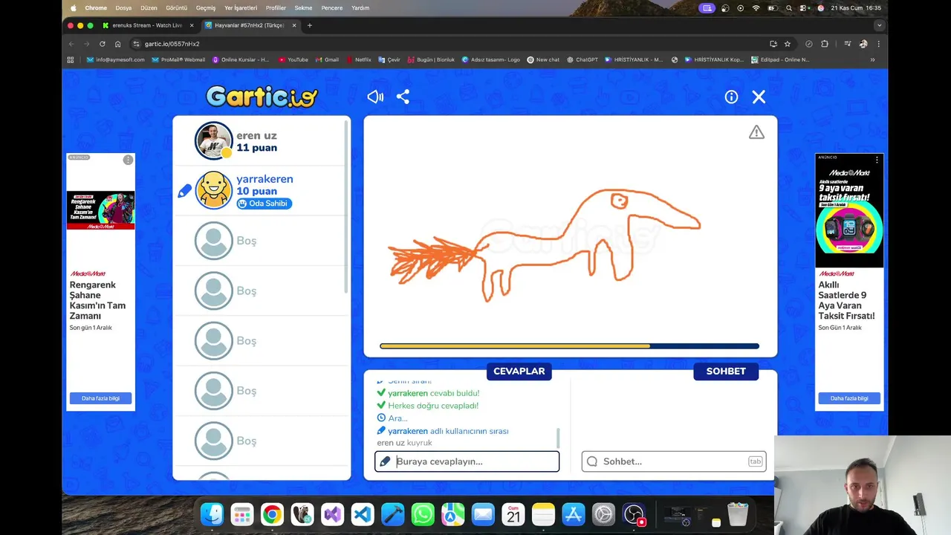Open the Yardım menu
Screen dimensions: 951x535
360,8
